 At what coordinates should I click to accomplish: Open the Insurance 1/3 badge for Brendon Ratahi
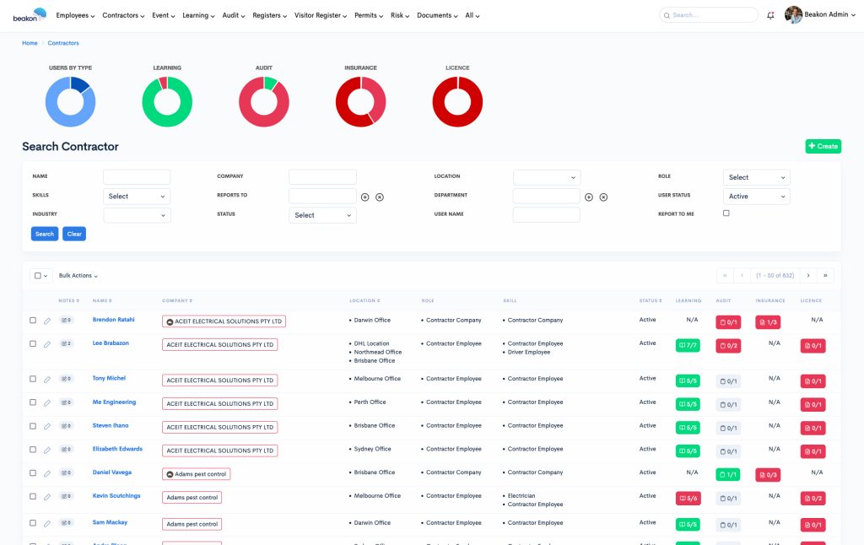tap(769, 321)
